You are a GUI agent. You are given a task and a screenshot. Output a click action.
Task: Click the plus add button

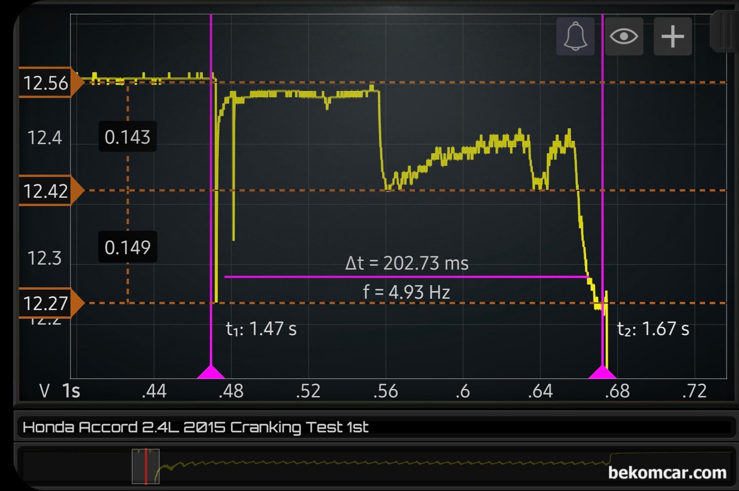pyautogui.click(x=673, y=36)
